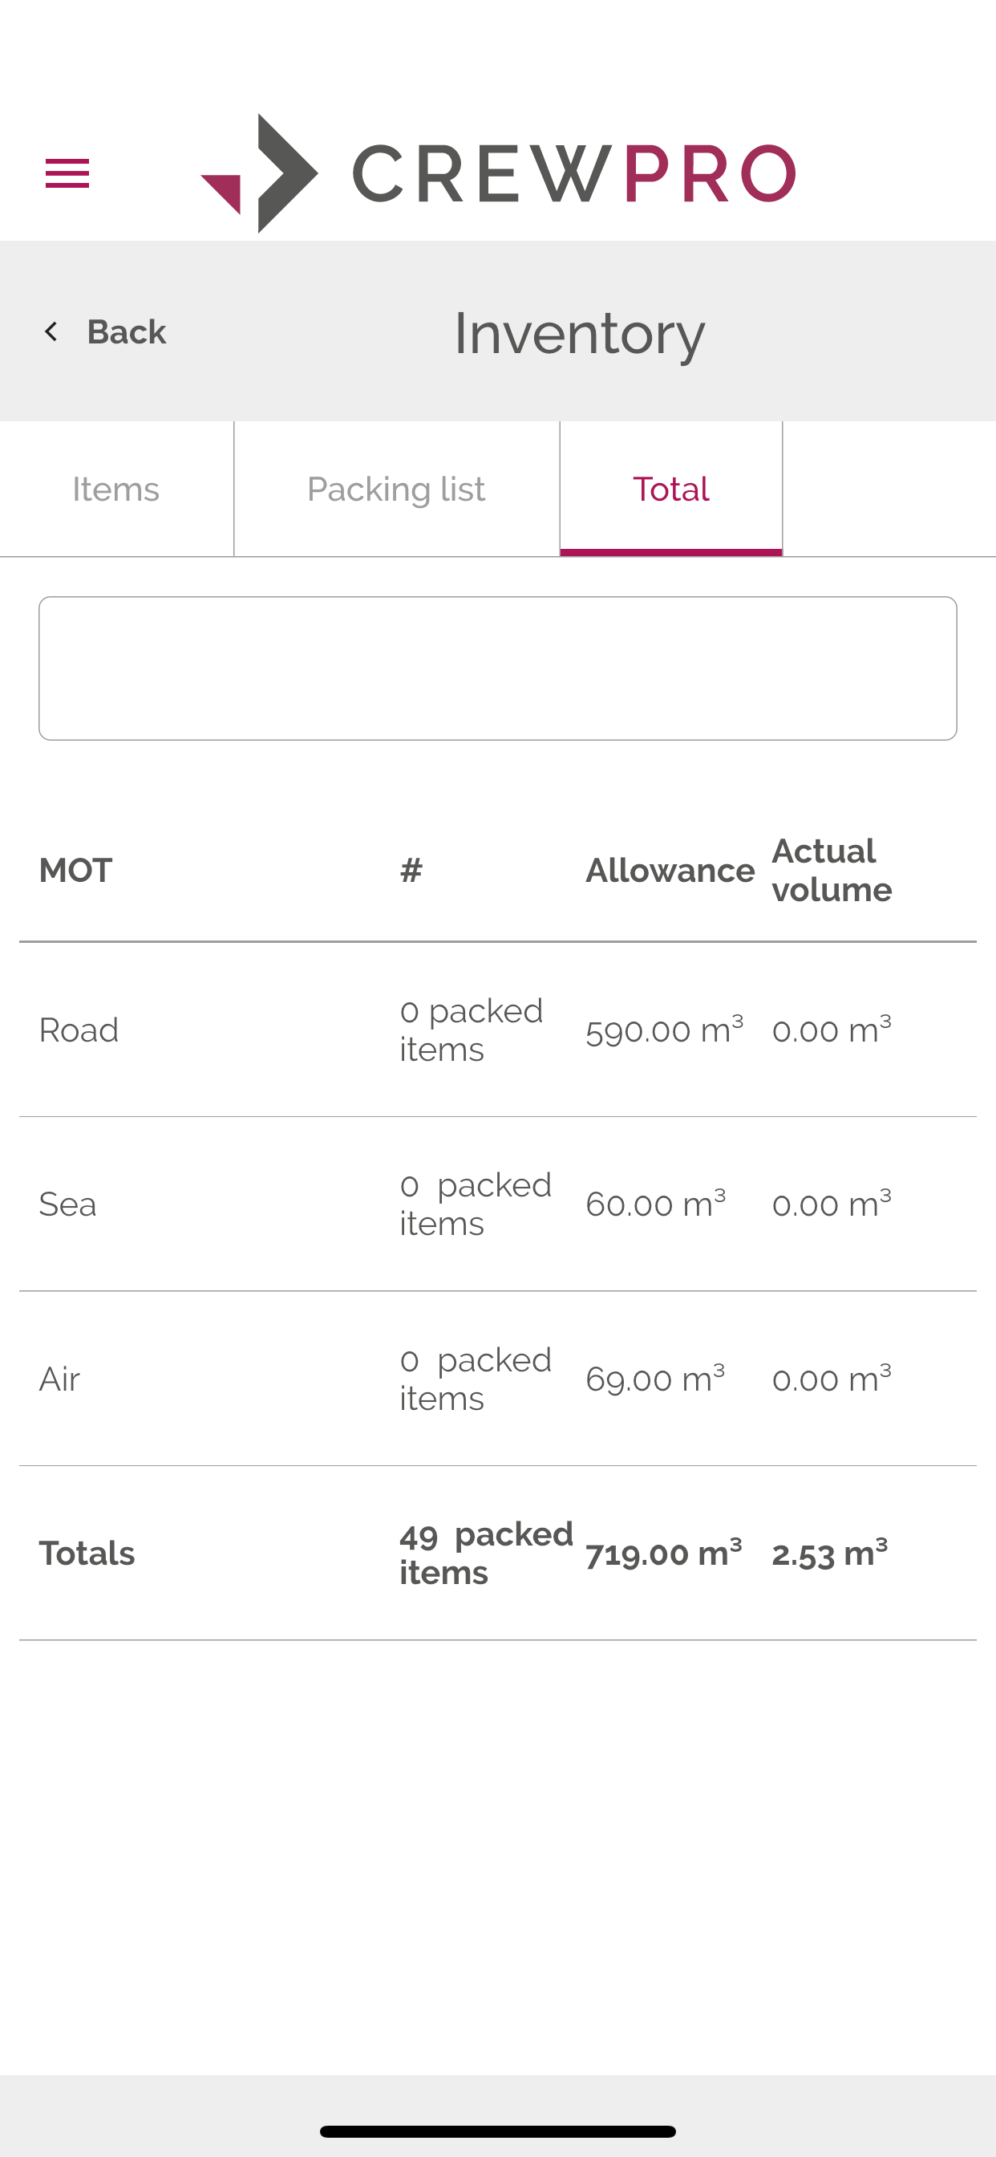Select the Road row label
Image resolution: width=996 pixels, height=2157 pixels.
click(79, 1030)
